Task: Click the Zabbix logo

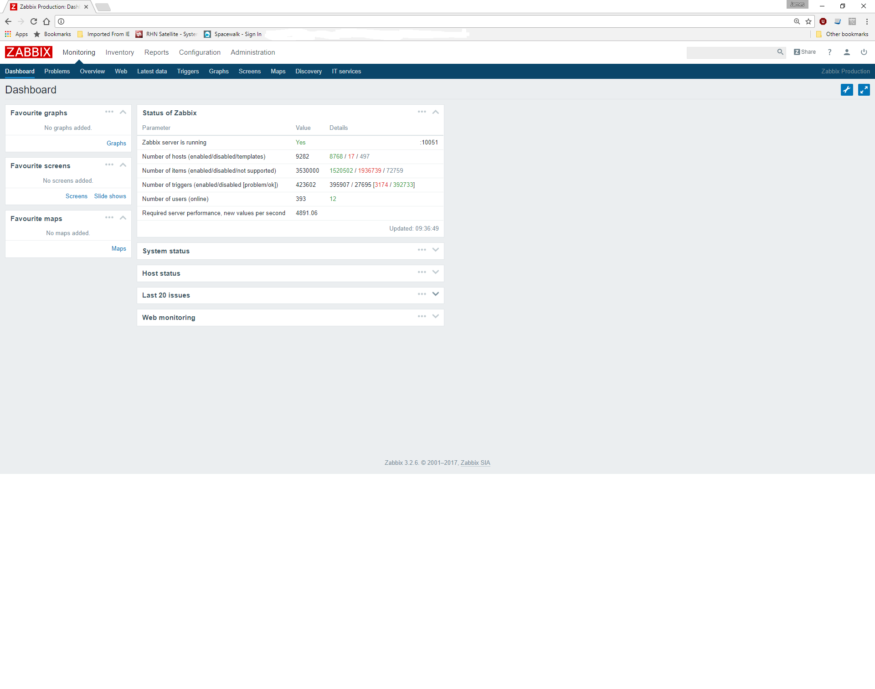Action: tap(29, 52)
